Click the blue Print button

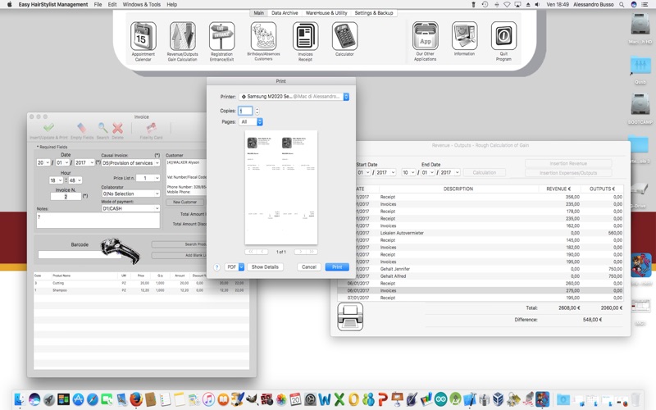(x=337, y=267)
